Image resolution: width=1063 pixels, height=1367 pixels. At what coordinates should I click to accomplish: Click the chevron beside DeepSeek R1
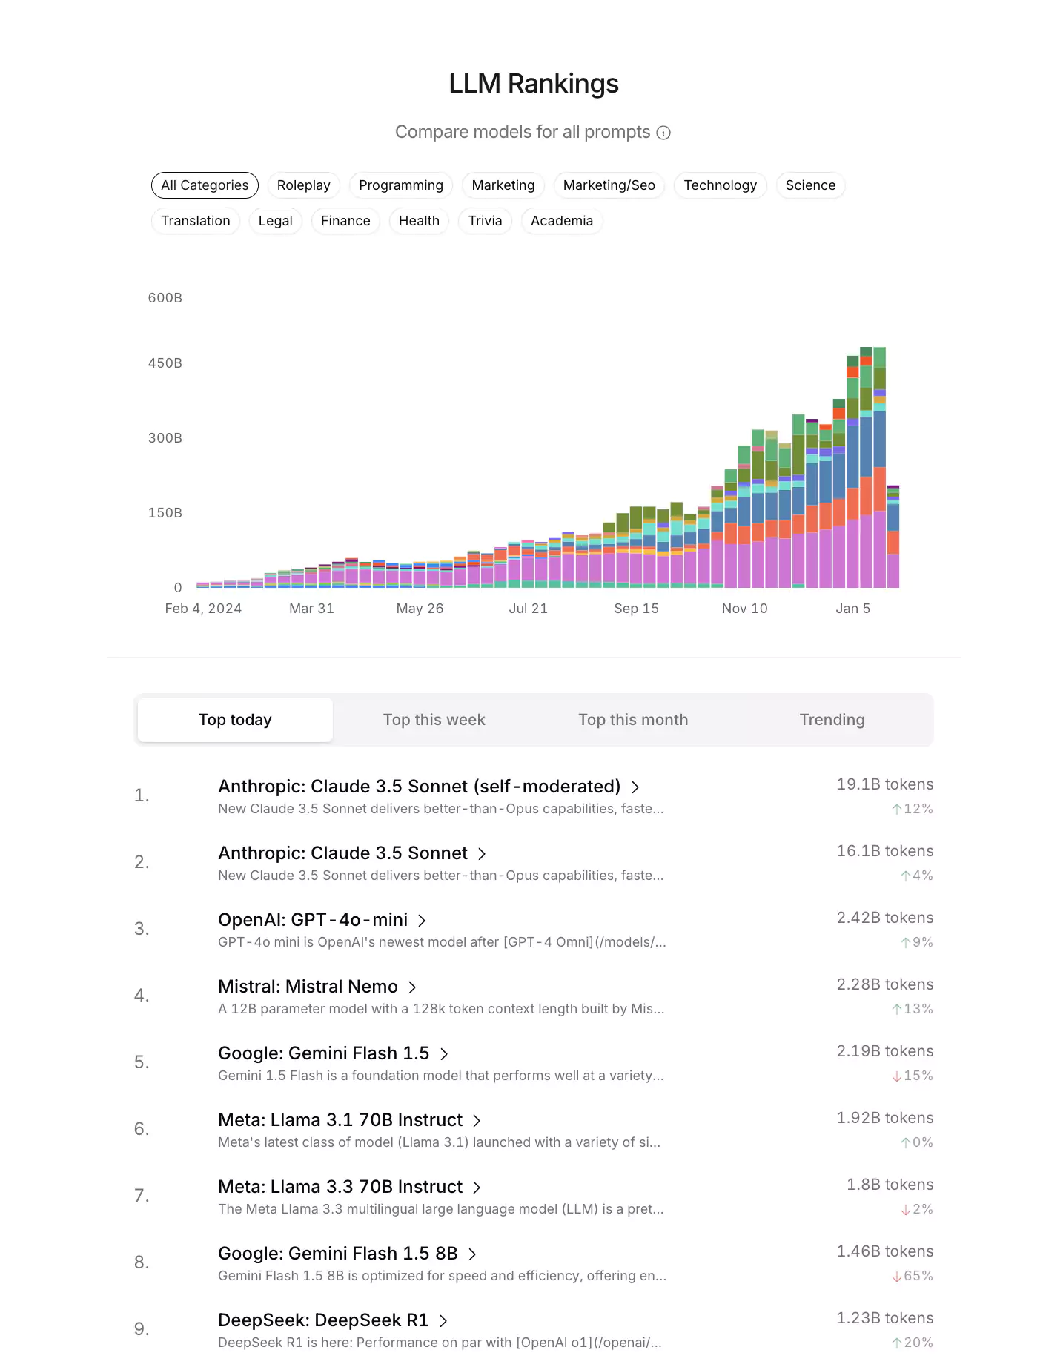tap(443, 1321)
